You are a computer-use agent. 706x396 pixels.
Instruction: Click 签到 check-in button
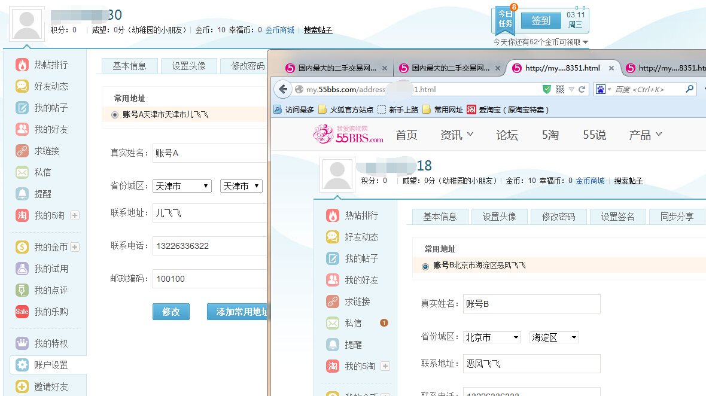click(x=541, y=20)
